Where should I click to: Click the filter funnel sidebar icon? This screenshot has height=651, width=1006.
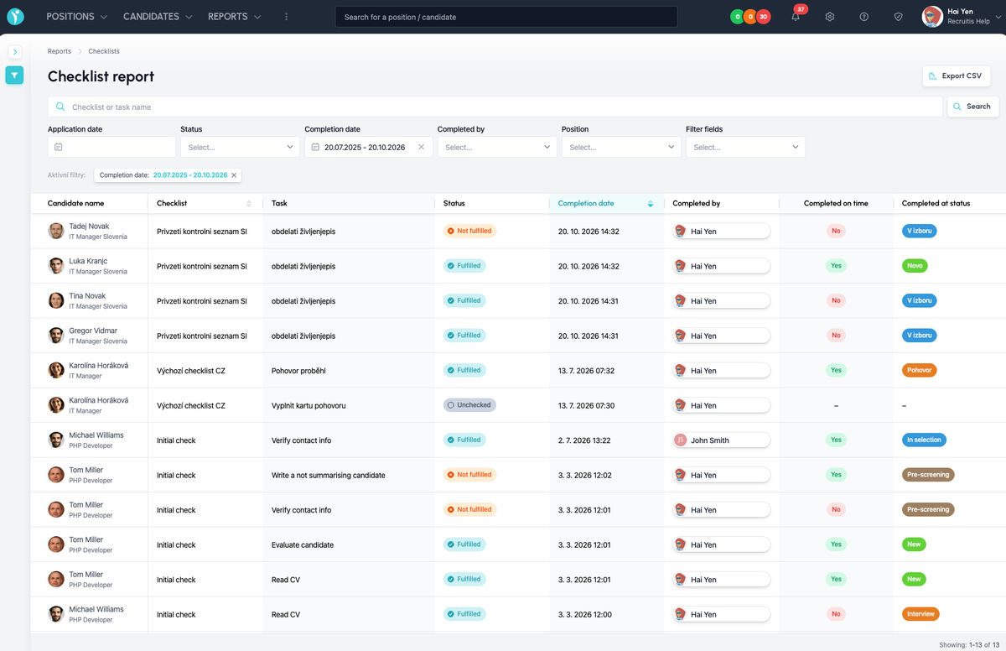(x=14, y=76)
